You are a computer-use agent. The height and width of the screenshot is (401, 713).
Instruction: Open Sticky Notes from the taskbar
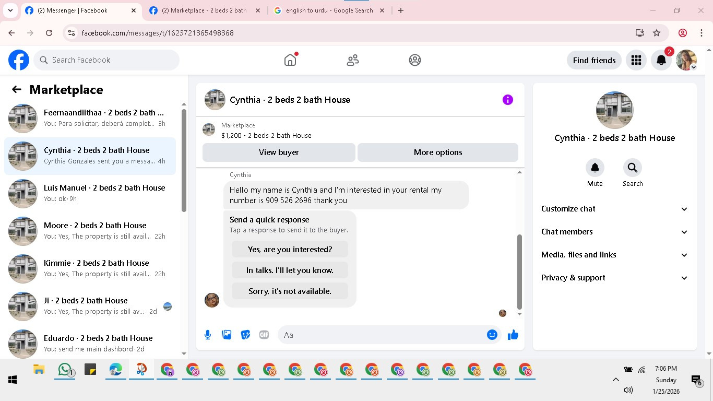coord(90,370)
